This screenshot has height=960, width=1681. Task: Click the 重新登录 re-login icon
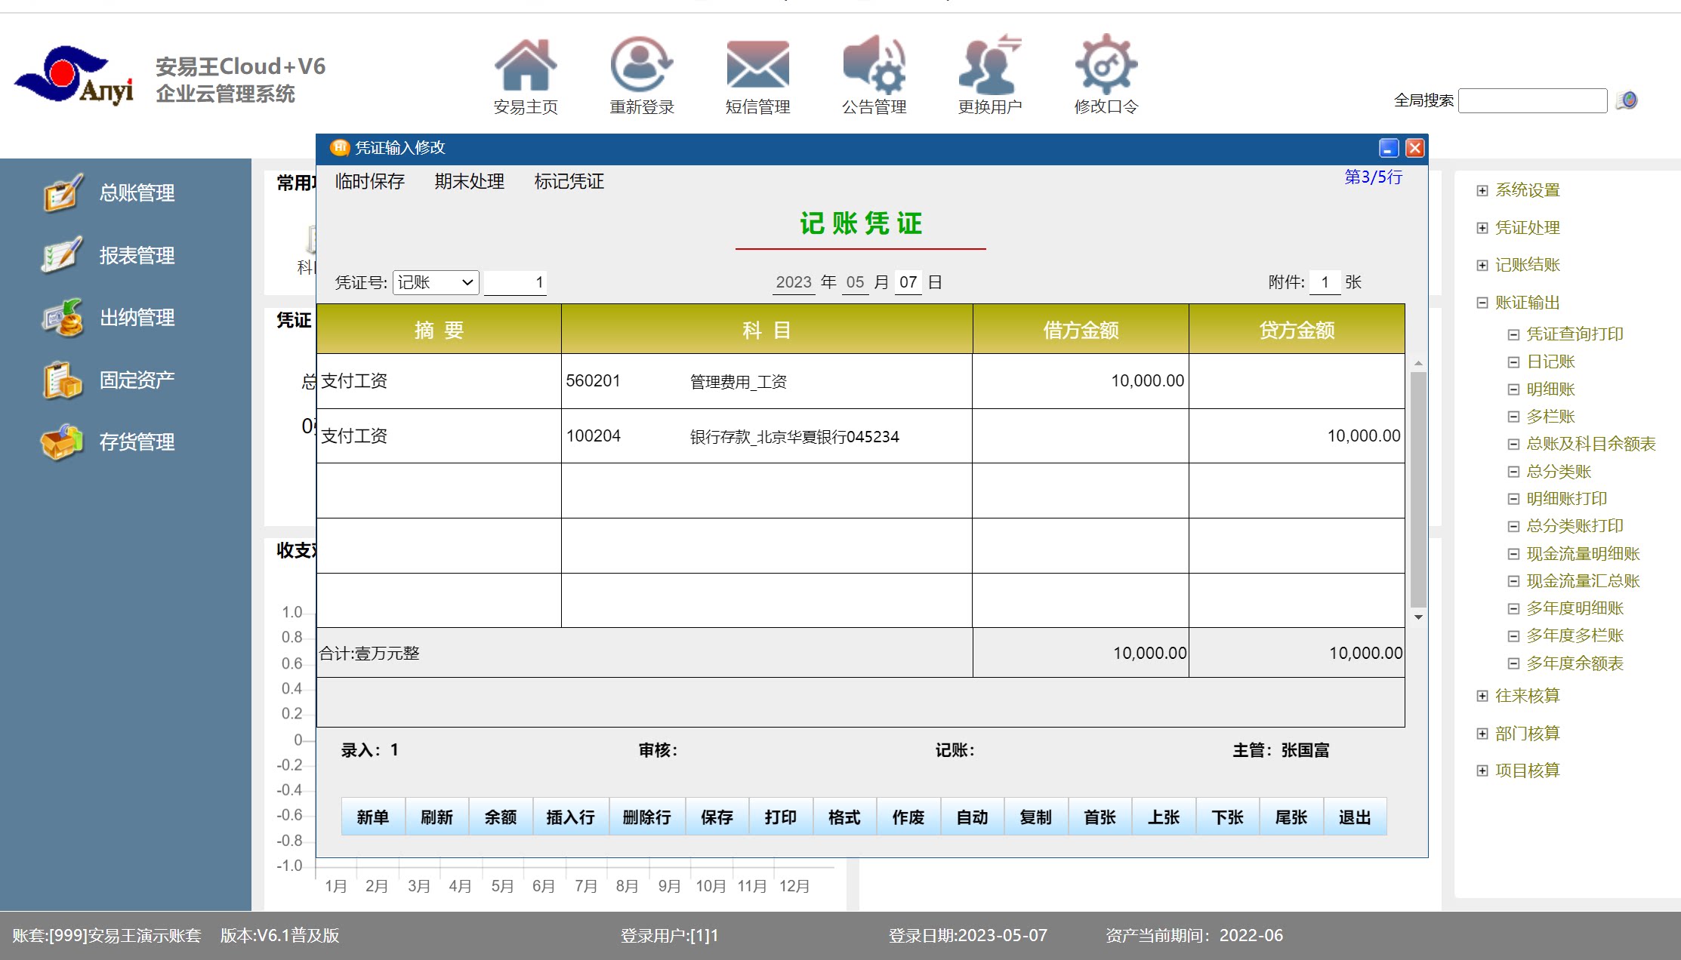point(641,66)
